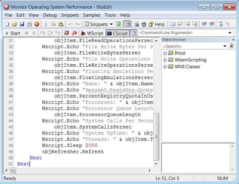This screenshot has height=184, width=239.
Task: Click the editor vertical scrollbar thumb
Action: point(156,136)
